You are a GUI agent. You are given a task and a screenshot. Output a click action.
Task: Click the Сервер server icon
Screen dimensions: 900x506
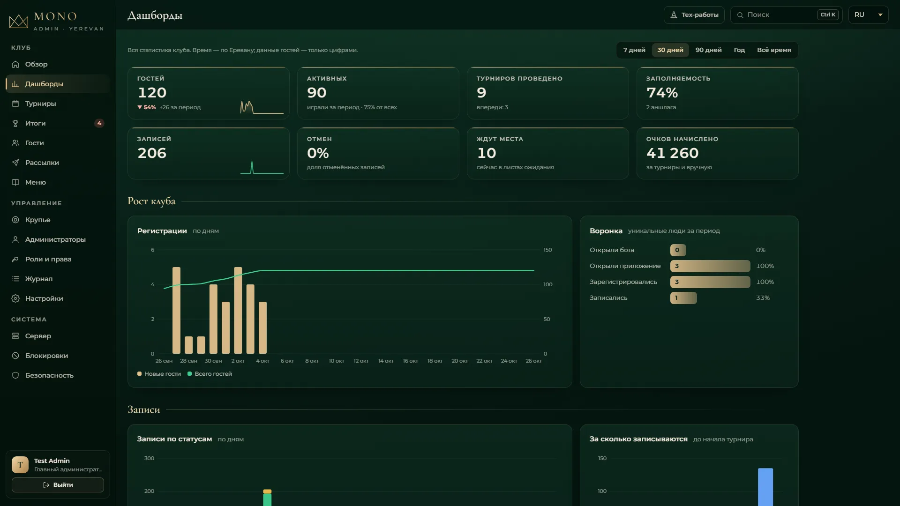tap(15, 336)
